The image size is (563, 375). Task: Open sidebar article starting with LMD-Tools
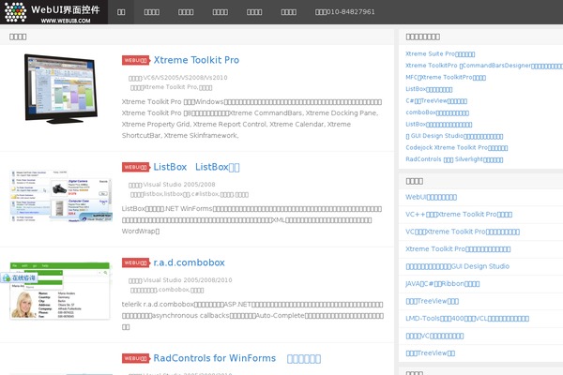467,319
